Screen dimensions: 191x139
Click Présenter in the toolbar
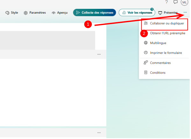pos(168,13)
